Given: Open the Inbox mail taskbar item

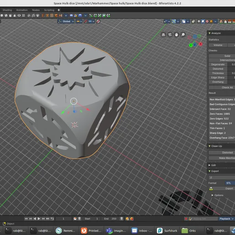Looking at the screenshot, I should (142, 231).
